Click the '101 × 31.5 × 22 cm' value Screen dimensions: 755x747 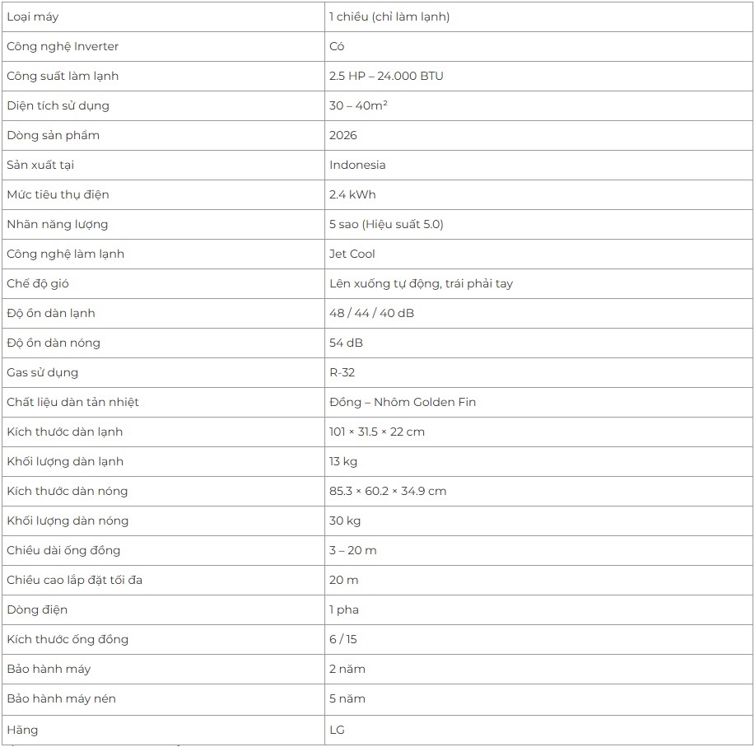[377, 432]
